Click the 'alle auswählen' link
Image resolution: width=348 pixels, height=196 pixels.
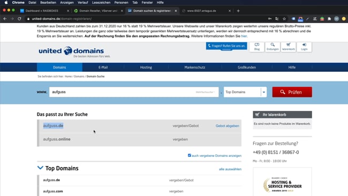[230, 169]
